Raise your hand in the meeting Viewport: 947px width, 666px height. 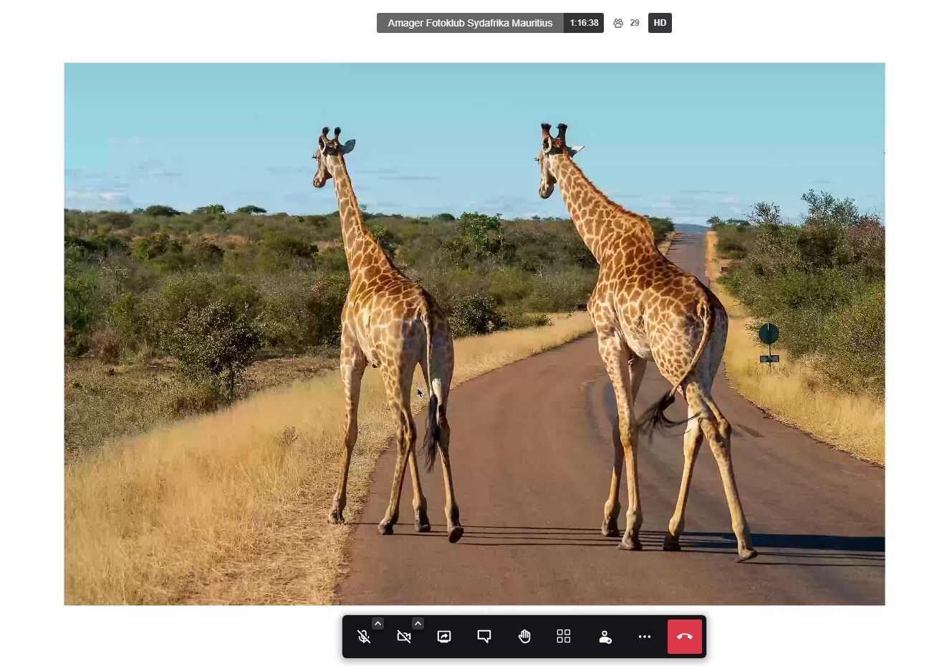pos(524,637)
